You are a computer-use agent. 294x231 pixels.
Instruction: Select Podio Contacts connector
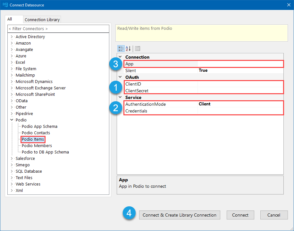(36, 133)
